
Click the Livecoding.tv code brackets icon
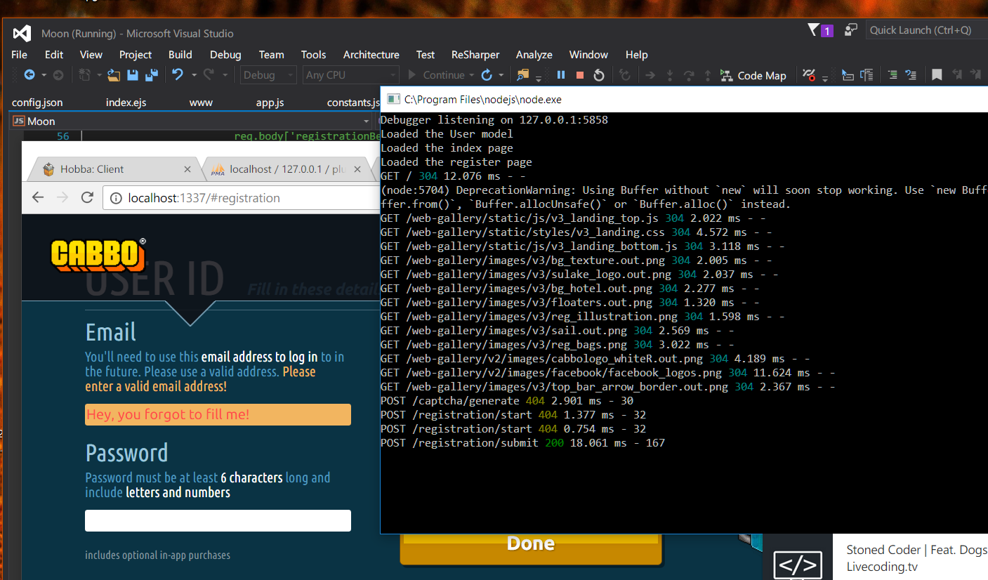pos(797,565)
